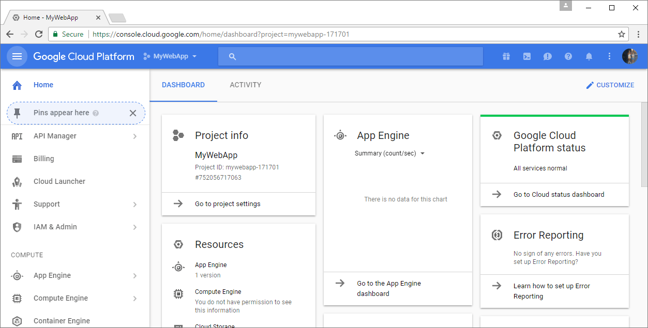Switch to the ACTIVITY tab
The image size is (648, 328).
(245, 85)
